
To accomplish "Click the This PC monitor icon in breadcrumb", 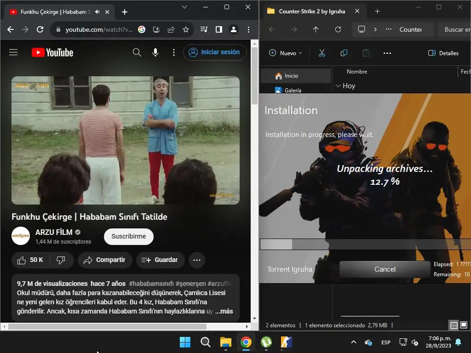I will pos(362,29).
